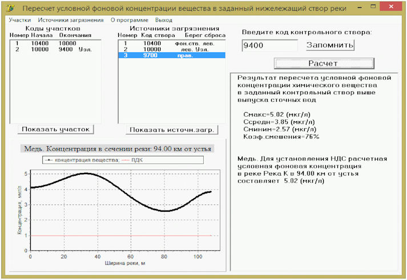Click the black concentration curve peak on chart
The width and height of the screenshot is (407, 280).
[x=86, y=174]
